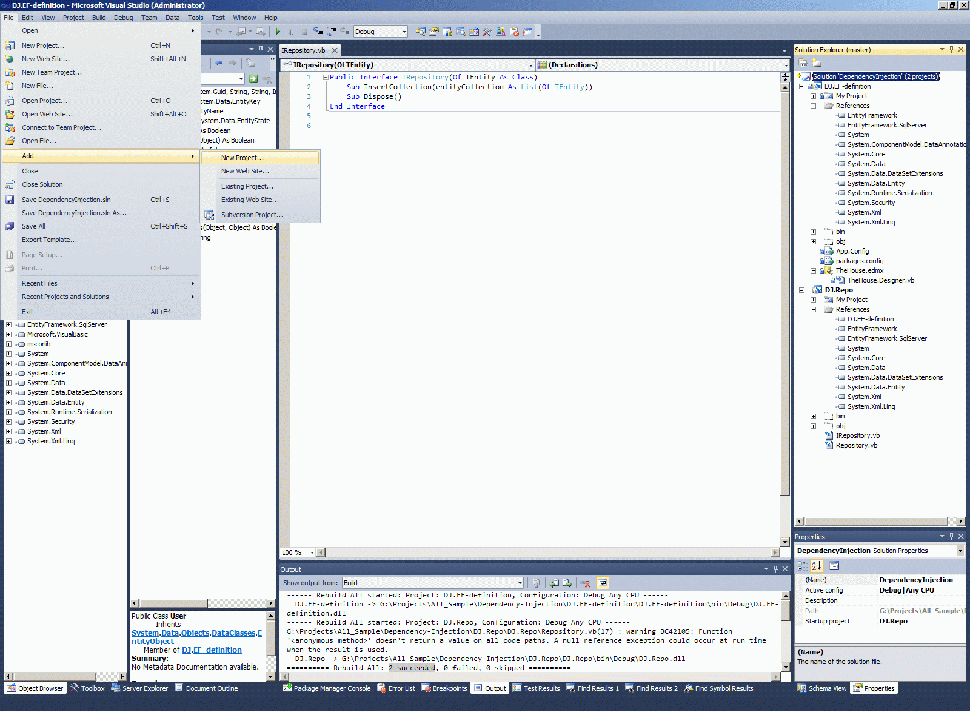The height and width of the screenshot is (712, 970).
Task: Expand Microsoft.VisualBasic in Object Browser
Action: (8, 334)
